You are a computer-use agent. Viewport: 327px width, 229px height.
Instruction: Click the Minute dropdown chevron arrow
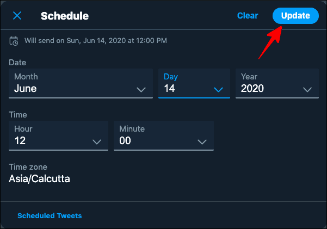[x=202, y=142]
